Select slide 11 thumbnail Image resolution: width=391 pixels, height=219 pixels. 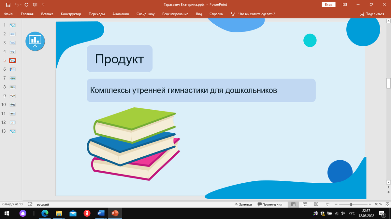[x=13, y=114]
